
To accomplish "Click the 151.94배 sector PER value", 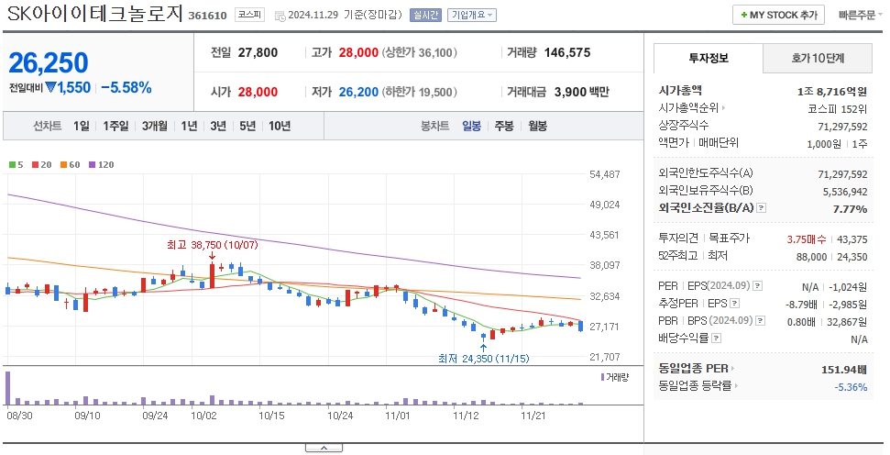I will point(844,370).
